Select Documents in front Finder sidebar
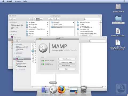The width and height of the screenshot is (128, 96). tap(21, 66)
